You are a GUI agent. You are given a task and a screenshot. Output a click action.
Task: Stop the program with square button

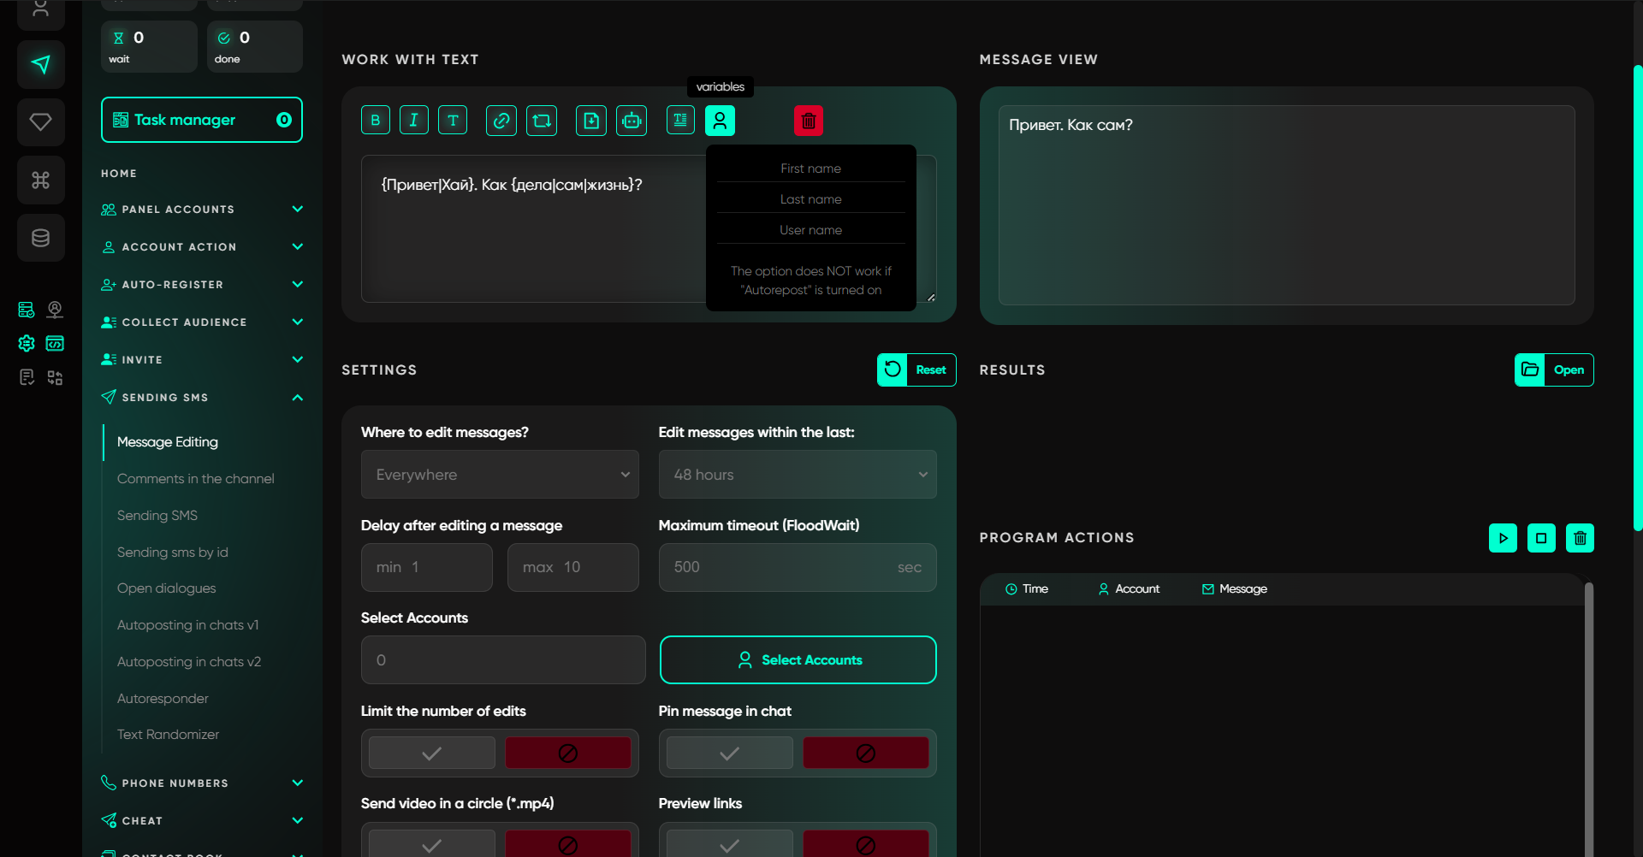(1541, 538)
